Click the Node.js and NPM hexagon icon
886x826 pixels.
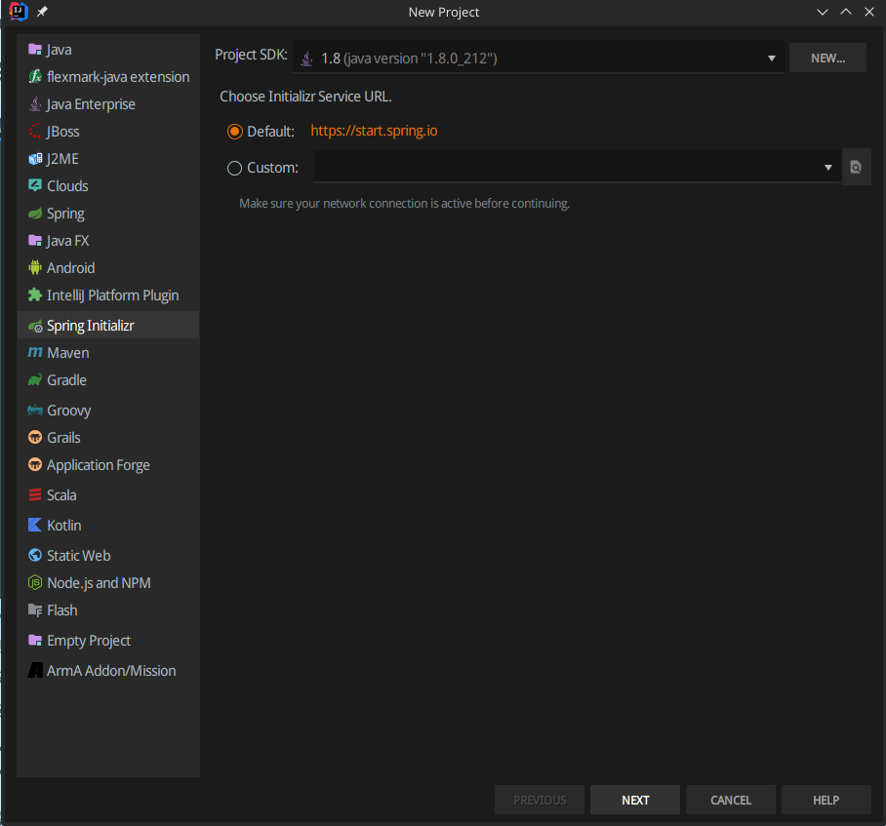coord(35,582)
